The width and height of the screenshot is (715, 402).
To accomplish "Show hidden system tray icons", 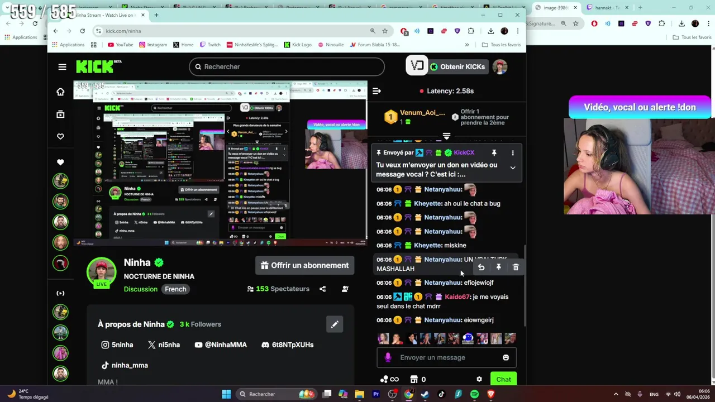I will (x=616, y=394).
